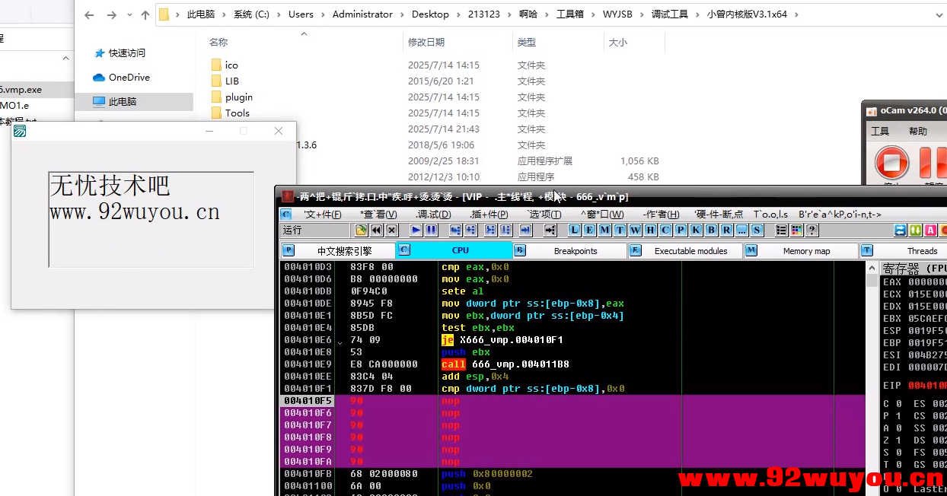947x496 pixels.
Task: Open the 帮助 menu in oCam
Action: tap(917, 132)
